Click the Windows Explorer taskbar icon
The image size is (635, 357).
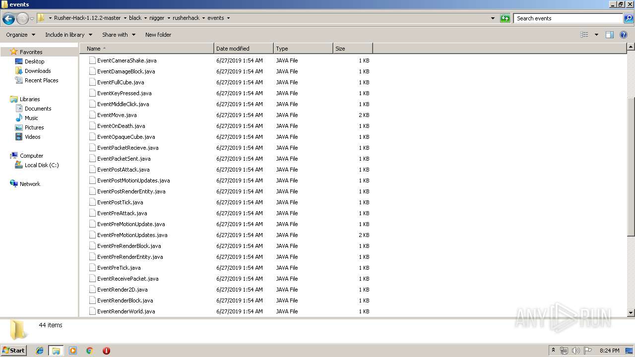tap(56, 351)
